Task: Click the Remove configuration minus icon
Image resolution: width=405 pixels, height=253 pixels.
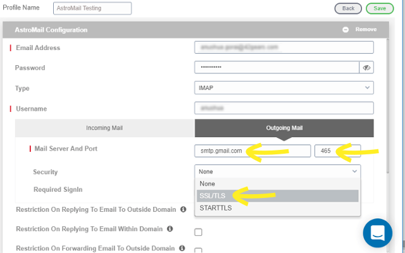Action: [346, 30]
